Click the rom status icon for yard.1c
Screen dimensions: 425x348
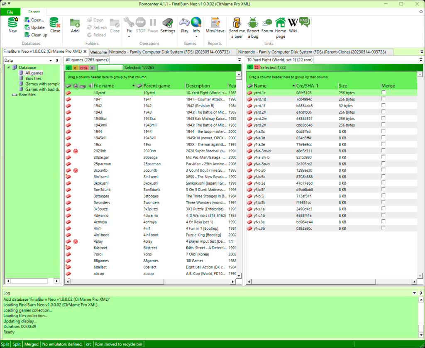249,93
